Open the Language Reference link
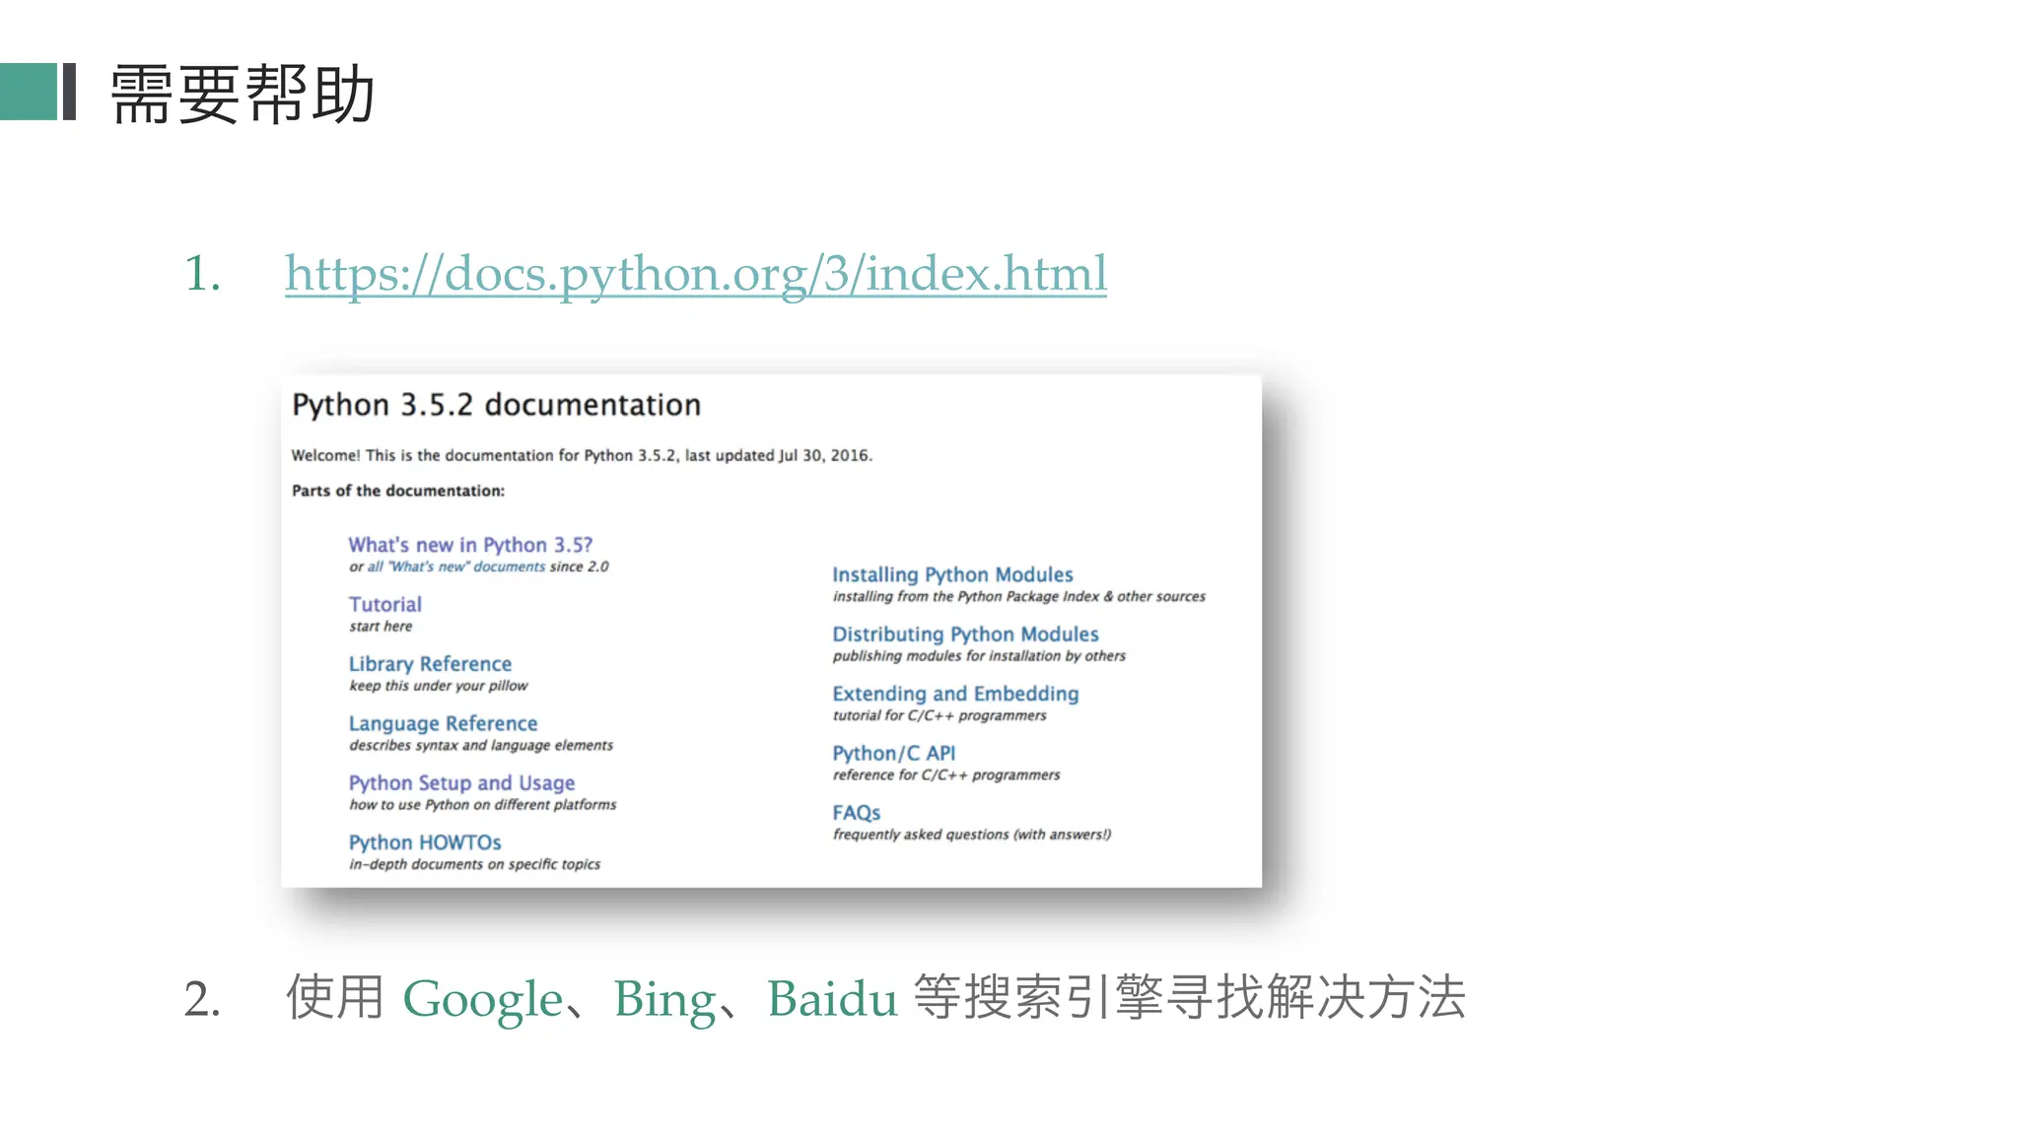 (443, 723)
